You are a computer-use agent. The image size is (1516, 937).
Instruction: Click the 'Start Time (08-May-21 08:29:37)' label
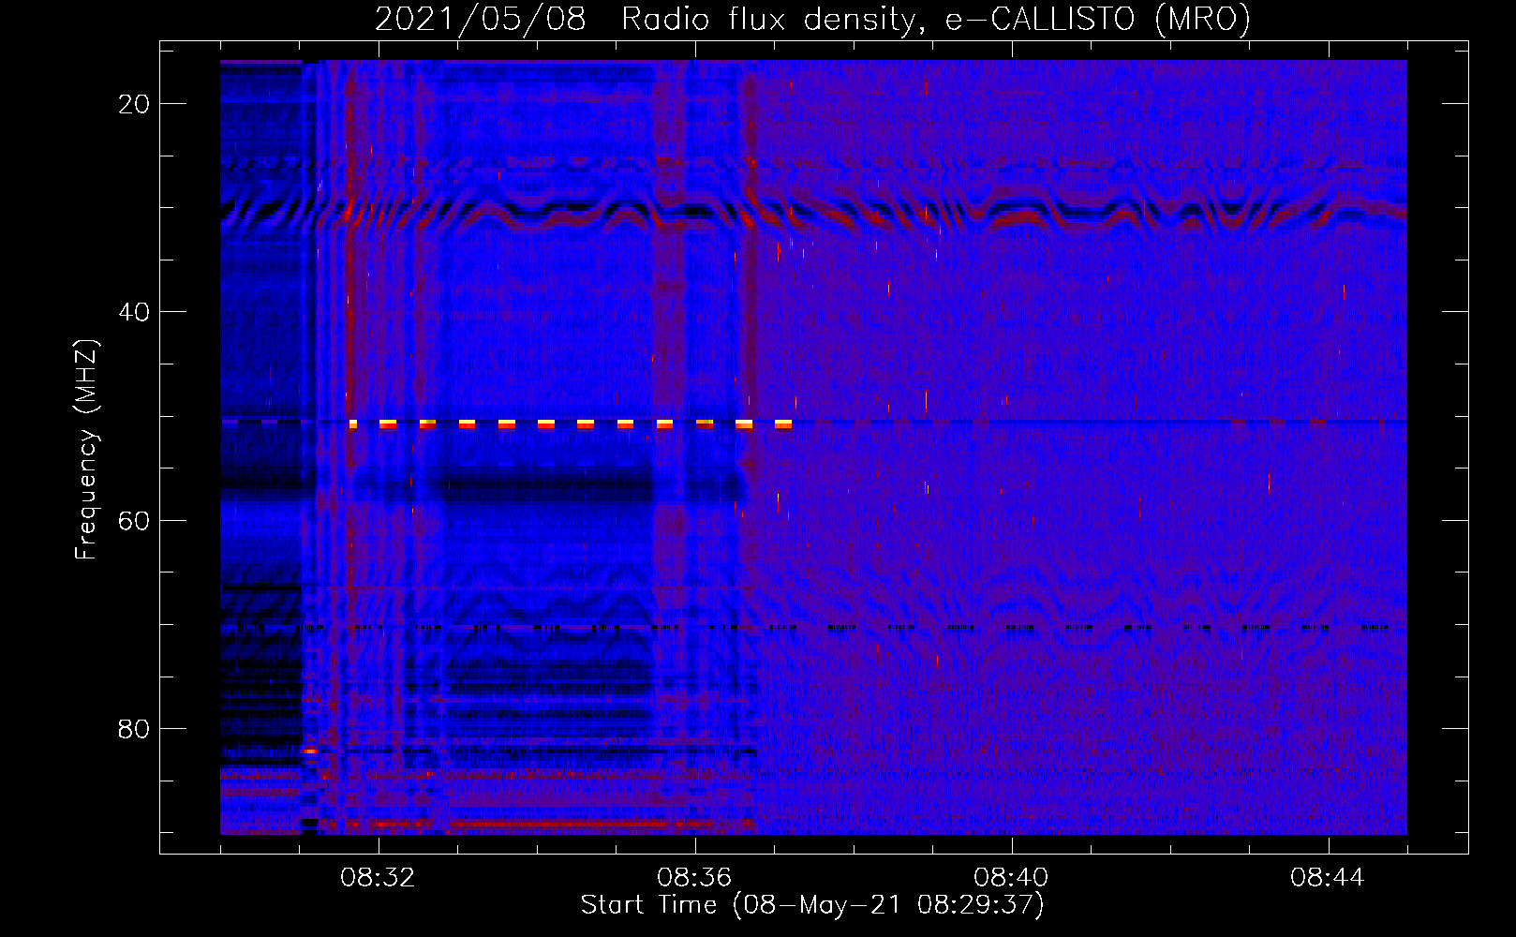(812, 905)
